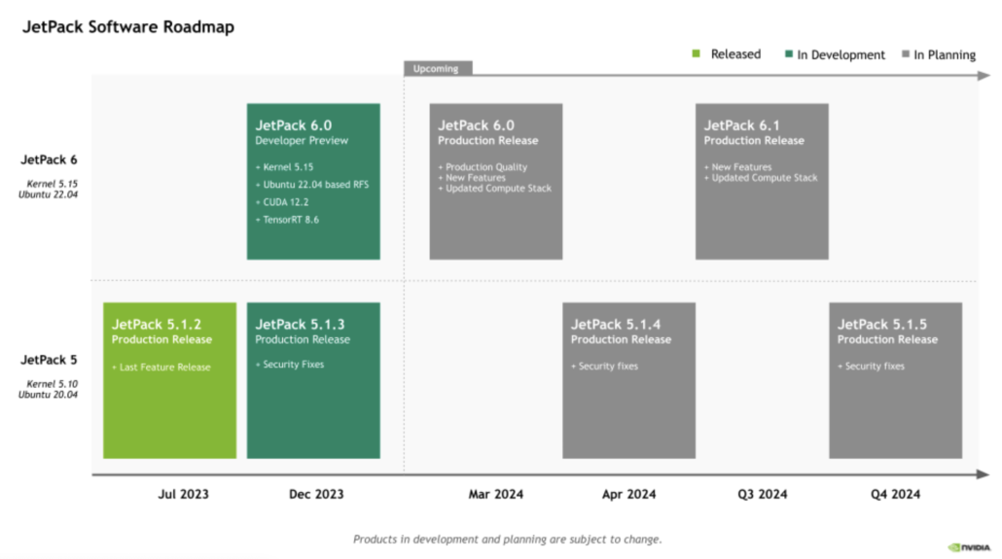This screenshot has width=1002, height=559.
Task: Click the Mar 2024 timeline marker
Action: [x=496, y=495]
